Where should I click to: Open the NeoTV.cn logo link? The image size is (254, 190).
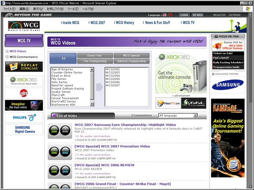pyautogui.click(x=168, y=103)
